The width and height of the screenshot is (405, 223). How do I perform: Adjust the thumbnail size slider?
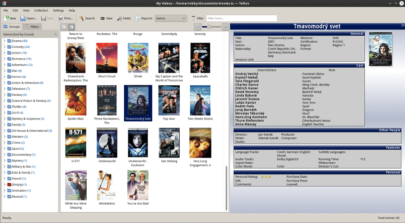(209, 27)
